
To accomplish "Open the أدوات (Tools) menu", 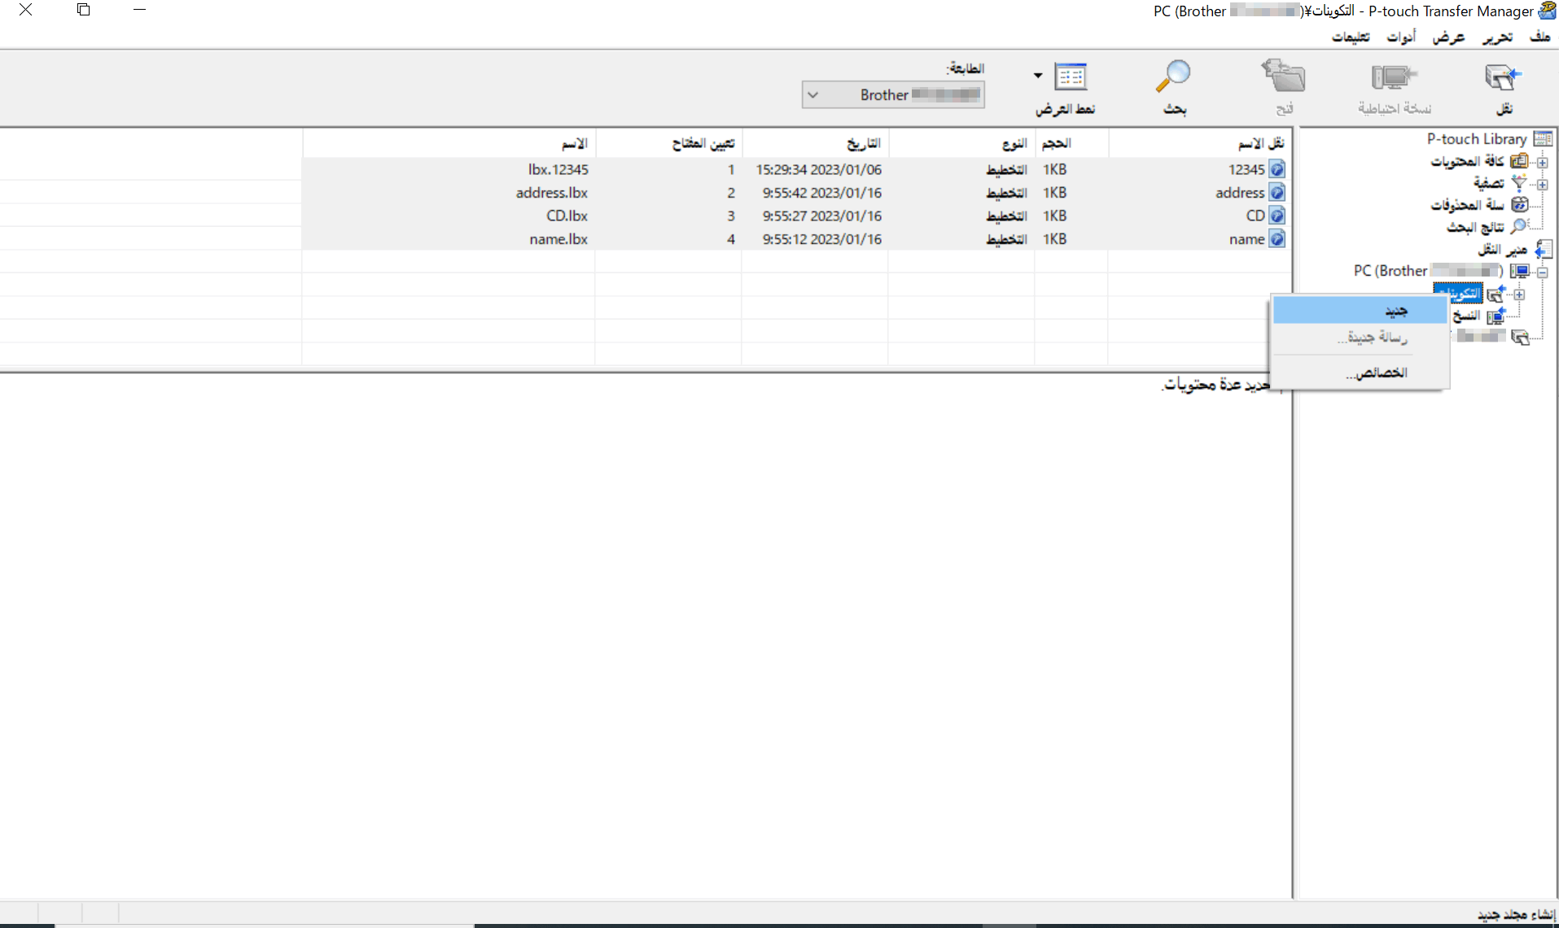I will (x=1401, y=37).
